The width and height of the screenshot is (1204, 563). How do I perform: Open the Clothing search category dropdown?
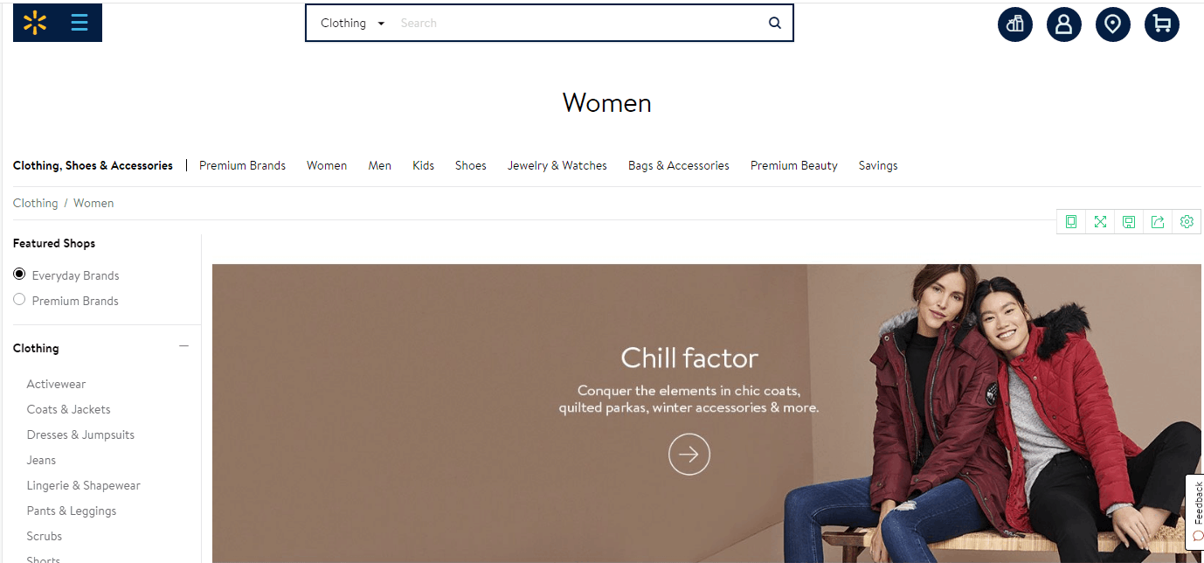tap(353, 24)
